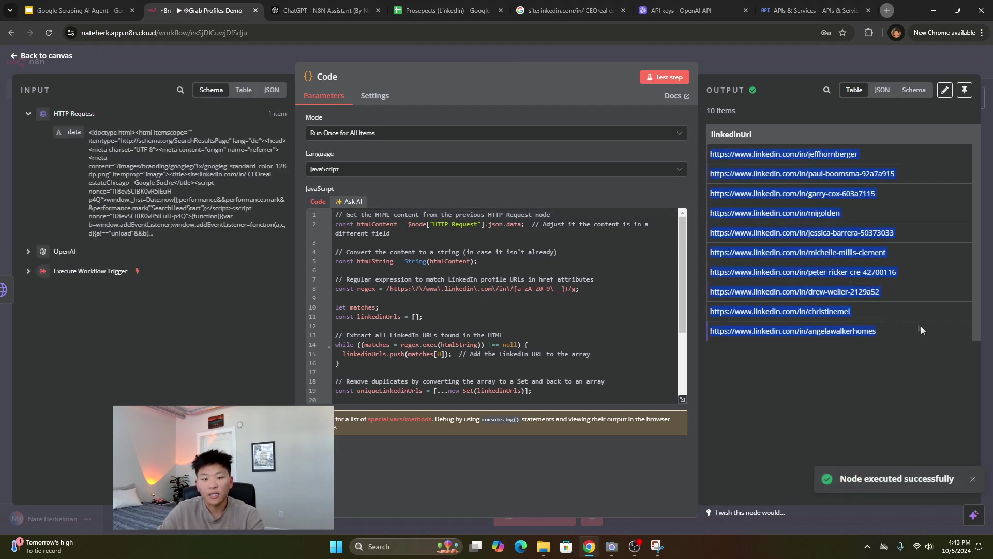This screenshot has width=993, height=559.
Task: Open the Language dropdown
Action: point(496,169)
